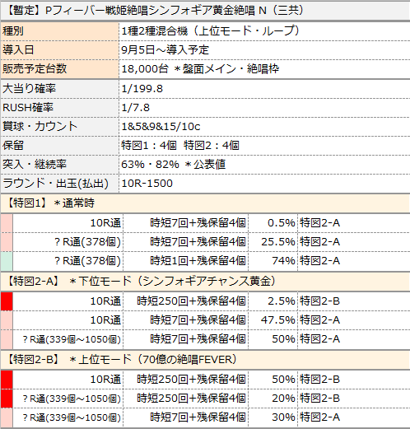Click '?R通(339個~1050個)' in the 30% row
410x429 pixels.
[72, 417]
